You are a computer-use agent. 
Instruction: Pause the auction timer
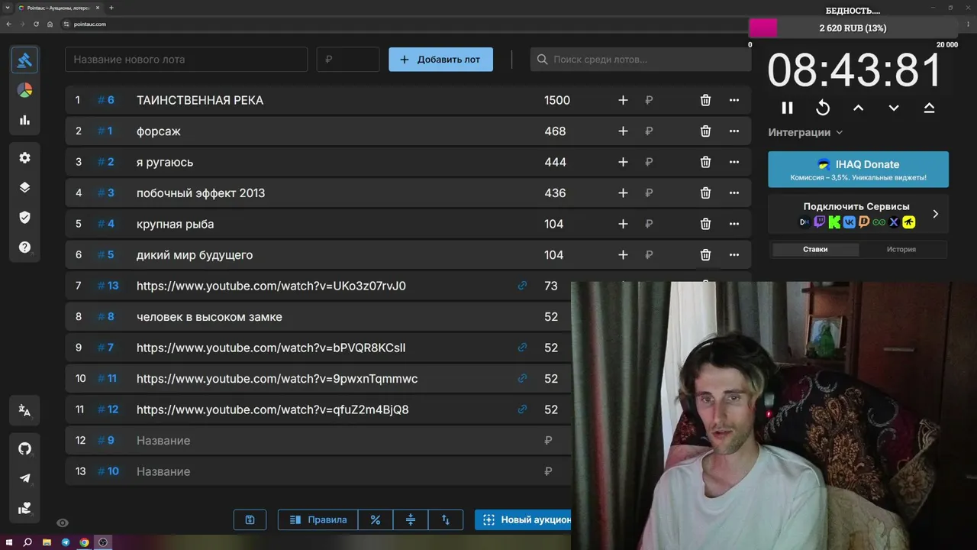(x=787, y=108)
